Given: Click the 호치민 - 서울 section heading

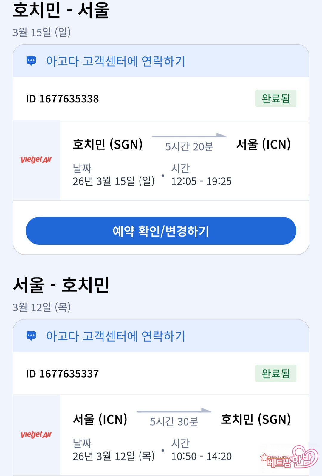Looking at the screenshot, I should click(61, 10).
